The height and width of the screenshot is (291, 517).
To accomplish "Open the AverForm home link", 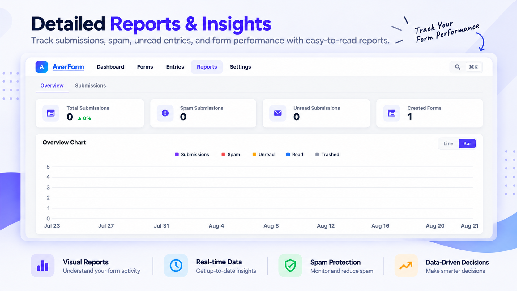I will pyautogui.click(x=68, y=67).
